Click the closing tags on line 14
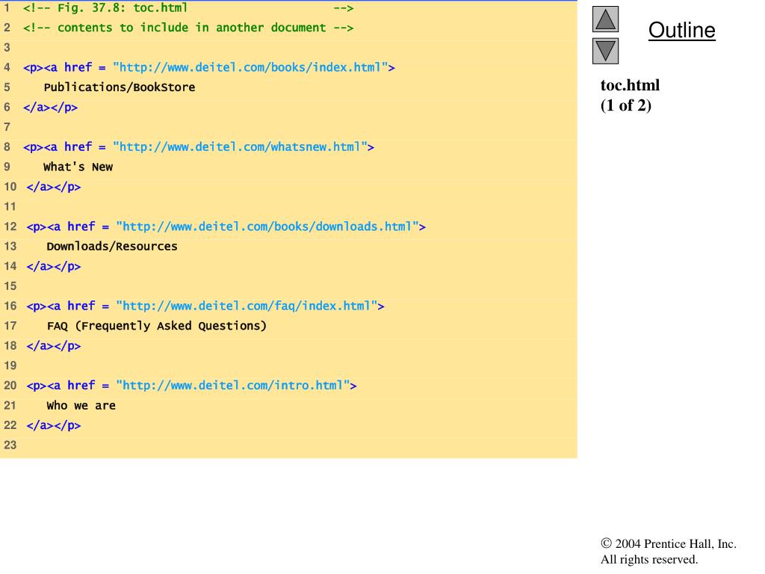Screen dimensions: 765x574 (x=54, y=267)
